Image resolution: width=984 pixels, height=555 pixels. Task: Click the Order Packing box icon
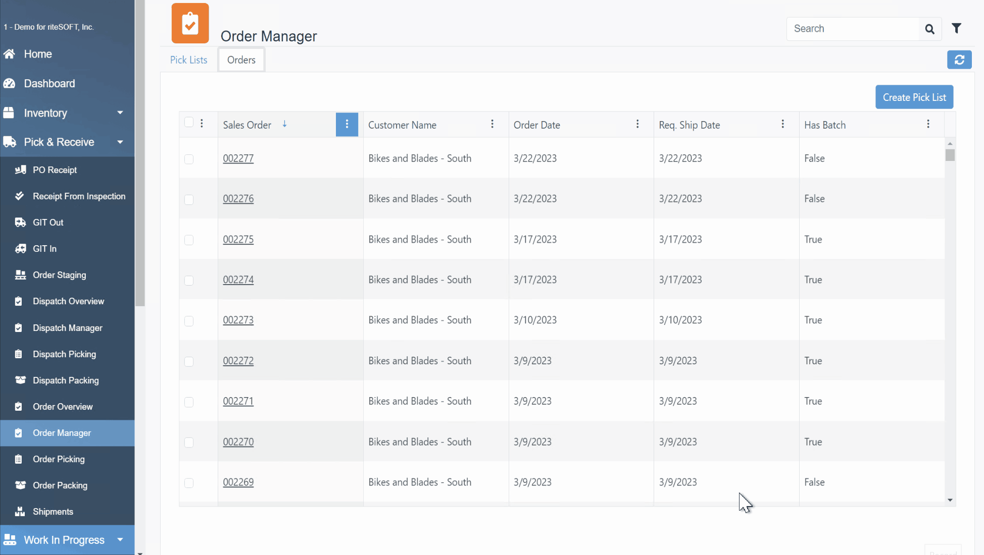click(20, 485)
